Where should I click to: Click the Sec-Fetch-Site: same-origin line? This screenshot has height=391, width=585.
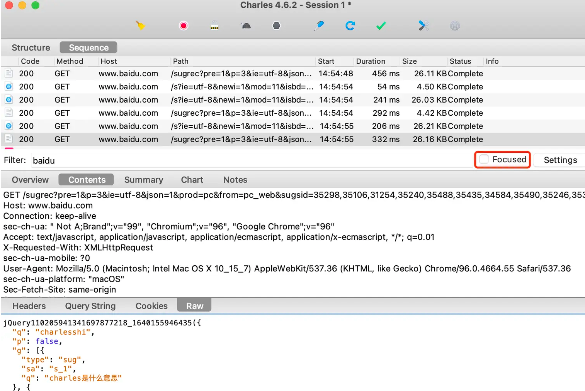click(x=60, y=290)
